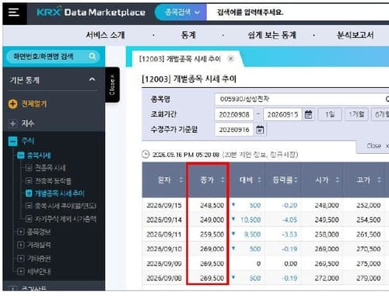Viewport: 389px width, 296px height.
Task: Edit the start date 20260908 field
Action: tap(234, 114)
